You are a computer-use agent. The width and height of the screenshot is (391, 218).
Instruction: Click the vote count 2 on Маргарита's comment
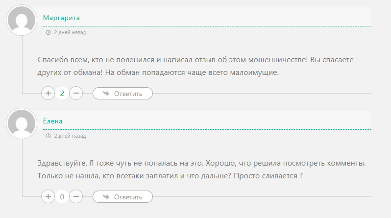point(62,93)
